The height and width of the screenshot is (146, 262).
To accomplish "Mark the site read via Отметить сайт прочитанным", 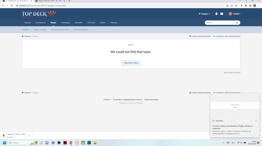I will [227, 36].
